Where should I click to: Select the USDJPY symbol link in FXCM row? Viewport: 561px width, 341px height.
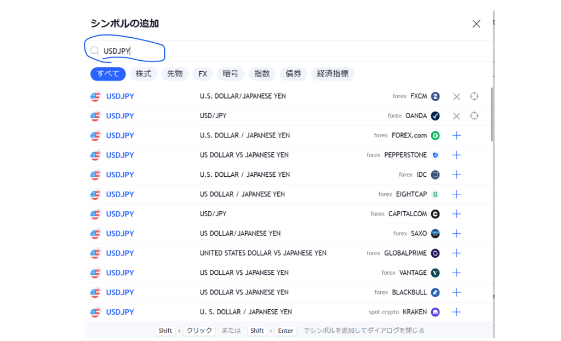click(x=120, y=96)
